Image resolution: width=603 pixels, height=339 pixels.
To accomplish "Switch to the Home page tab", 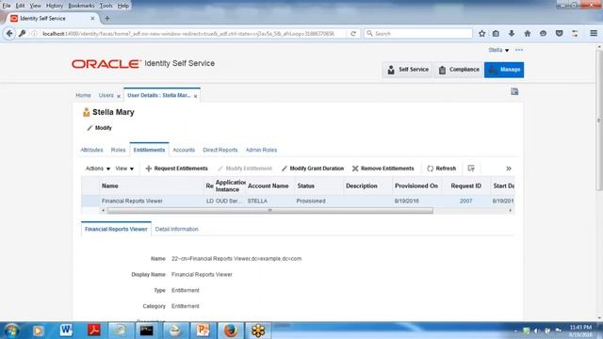I will pyautogui.click(x=83, y=95).
